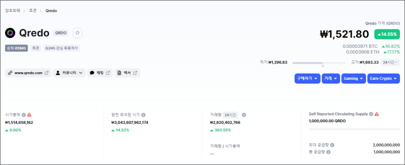Open the 24시간 price range dropdown

[x=390, y=62]
